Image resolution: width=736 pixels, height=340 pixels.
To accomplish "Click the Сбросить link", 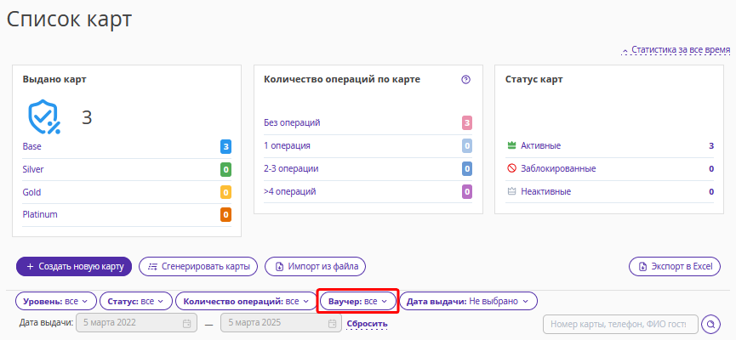I will pyautogui.click(x=367, y=324).
